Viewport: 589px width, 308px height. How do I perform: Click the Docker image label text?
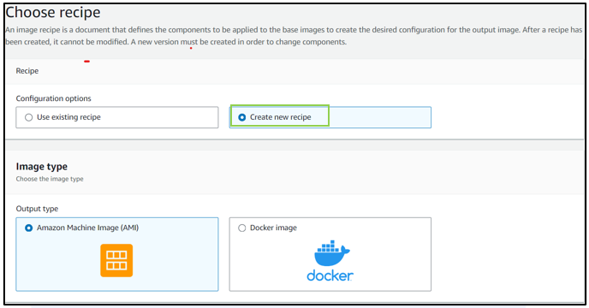tap(273, 228)
